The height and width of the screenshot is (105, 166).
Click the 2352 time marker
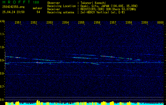(x=34, y=22)
